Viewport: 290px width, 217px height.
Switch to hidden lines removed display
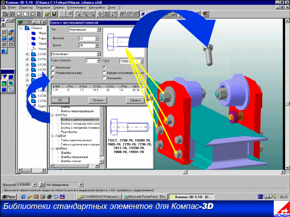129,14
